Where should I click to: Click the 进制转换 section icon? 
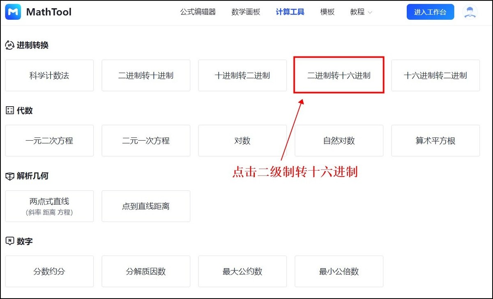pos(10,46)
